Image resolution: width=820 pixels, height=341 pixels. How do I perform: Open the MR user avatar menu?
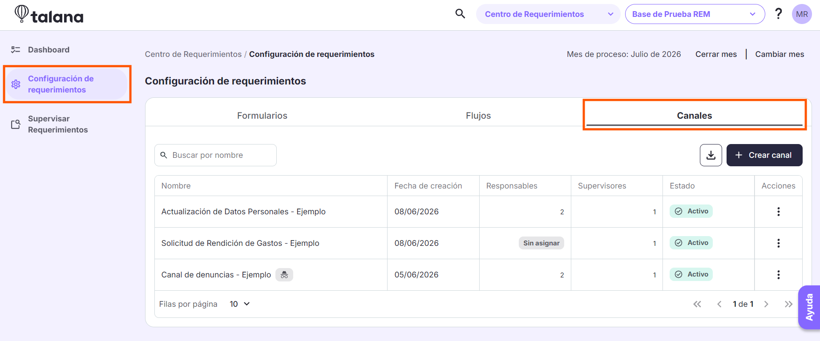(802, 14)
